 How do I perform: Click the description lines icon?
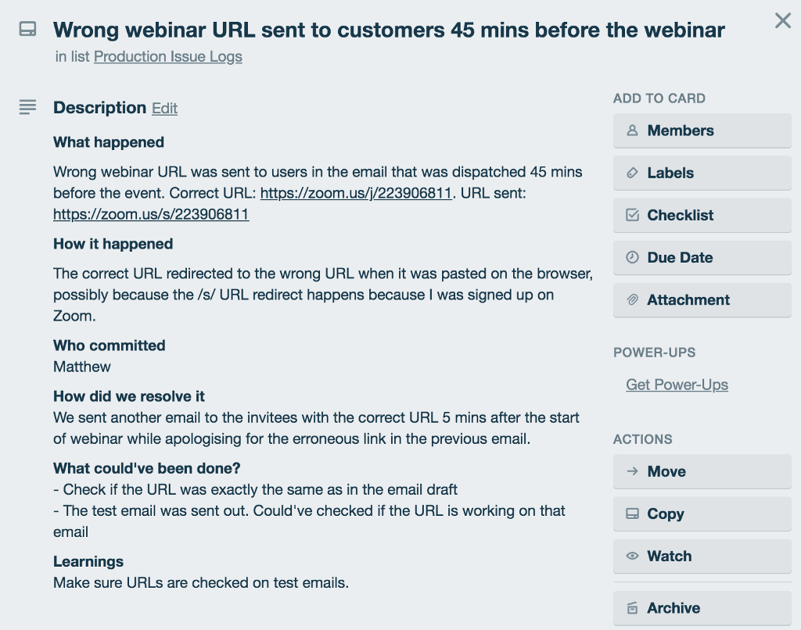click(27, 107)
